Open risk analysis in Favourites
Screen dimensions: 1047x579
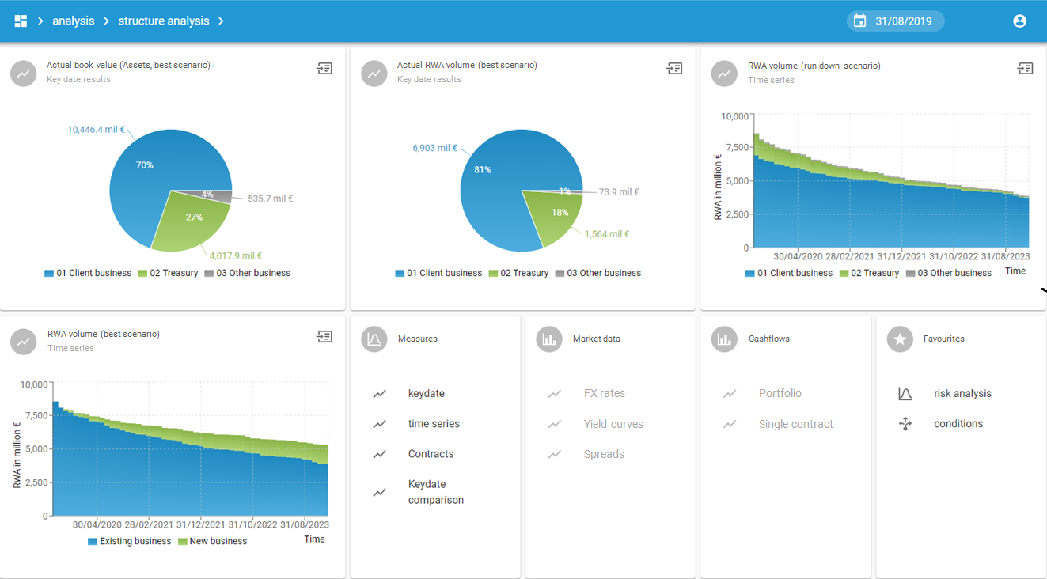[962, 393]
